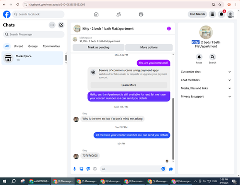Open the Notifications bell

pos(221,14)
